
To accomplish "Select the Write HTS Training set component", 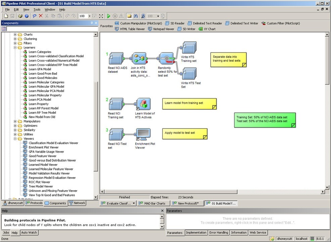I will pyautogui.click(x=189, y=48).
